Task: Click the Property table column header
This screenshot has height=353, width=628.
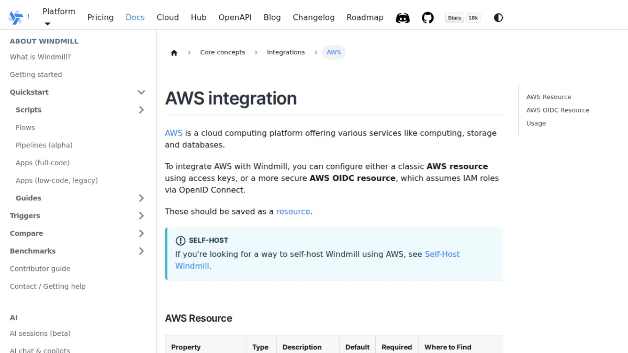Action: point(186,347)
